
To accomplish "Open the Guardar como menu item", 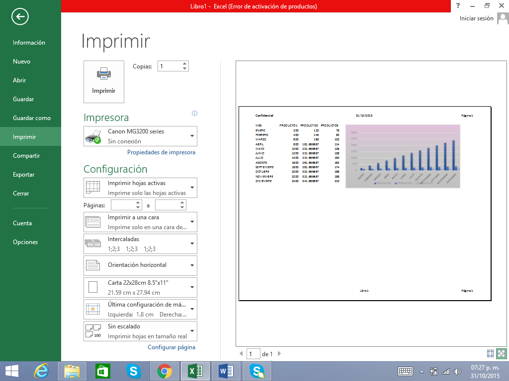I will [x=32, y=118].
